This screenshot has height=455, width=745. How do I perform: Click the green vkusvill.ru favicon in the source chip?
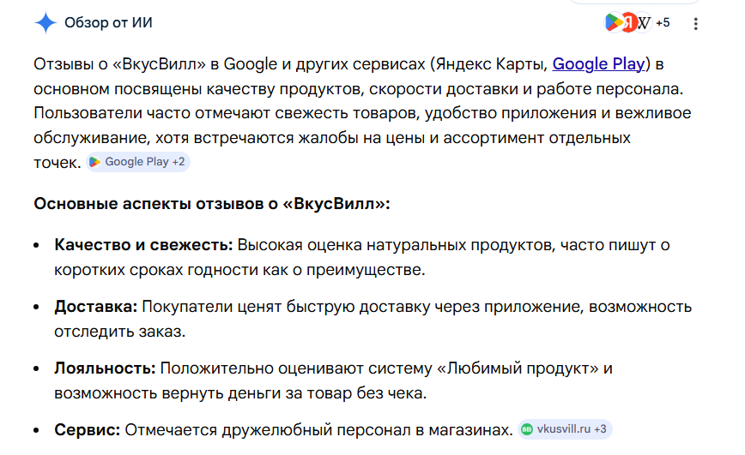point(526,429)
